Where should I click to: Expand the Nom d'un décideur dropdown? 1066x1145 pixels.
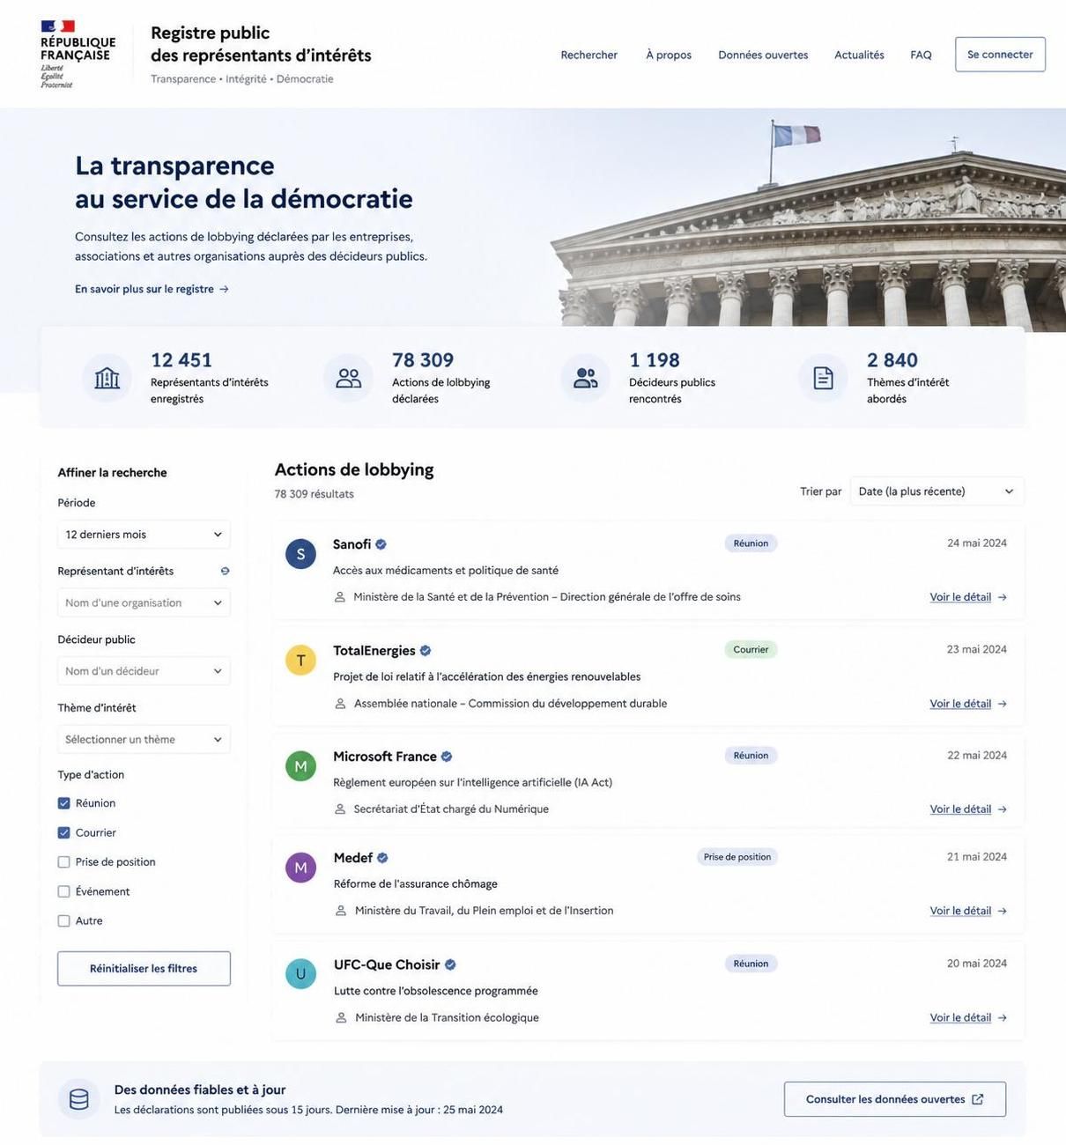coord(144,671)
